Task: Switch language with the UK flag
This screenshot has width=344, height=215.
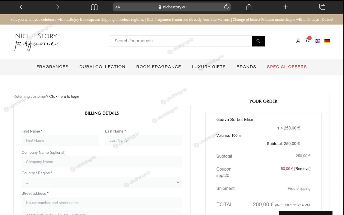Action: pos(318,41)
